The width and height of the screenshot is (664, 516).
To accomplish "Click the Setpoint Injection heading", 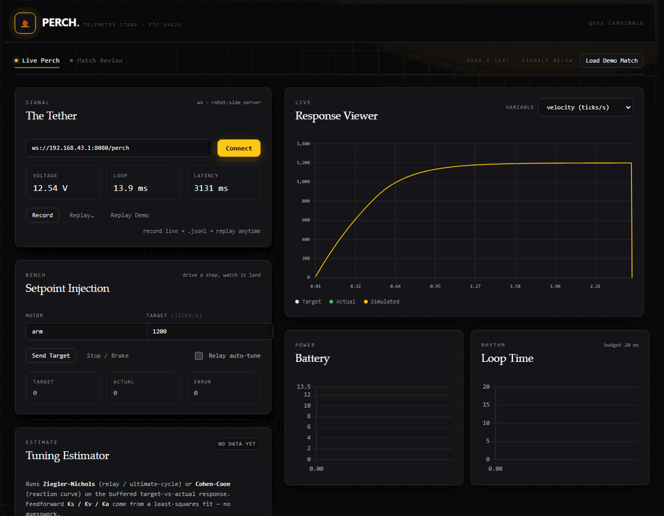I will 68,288.
